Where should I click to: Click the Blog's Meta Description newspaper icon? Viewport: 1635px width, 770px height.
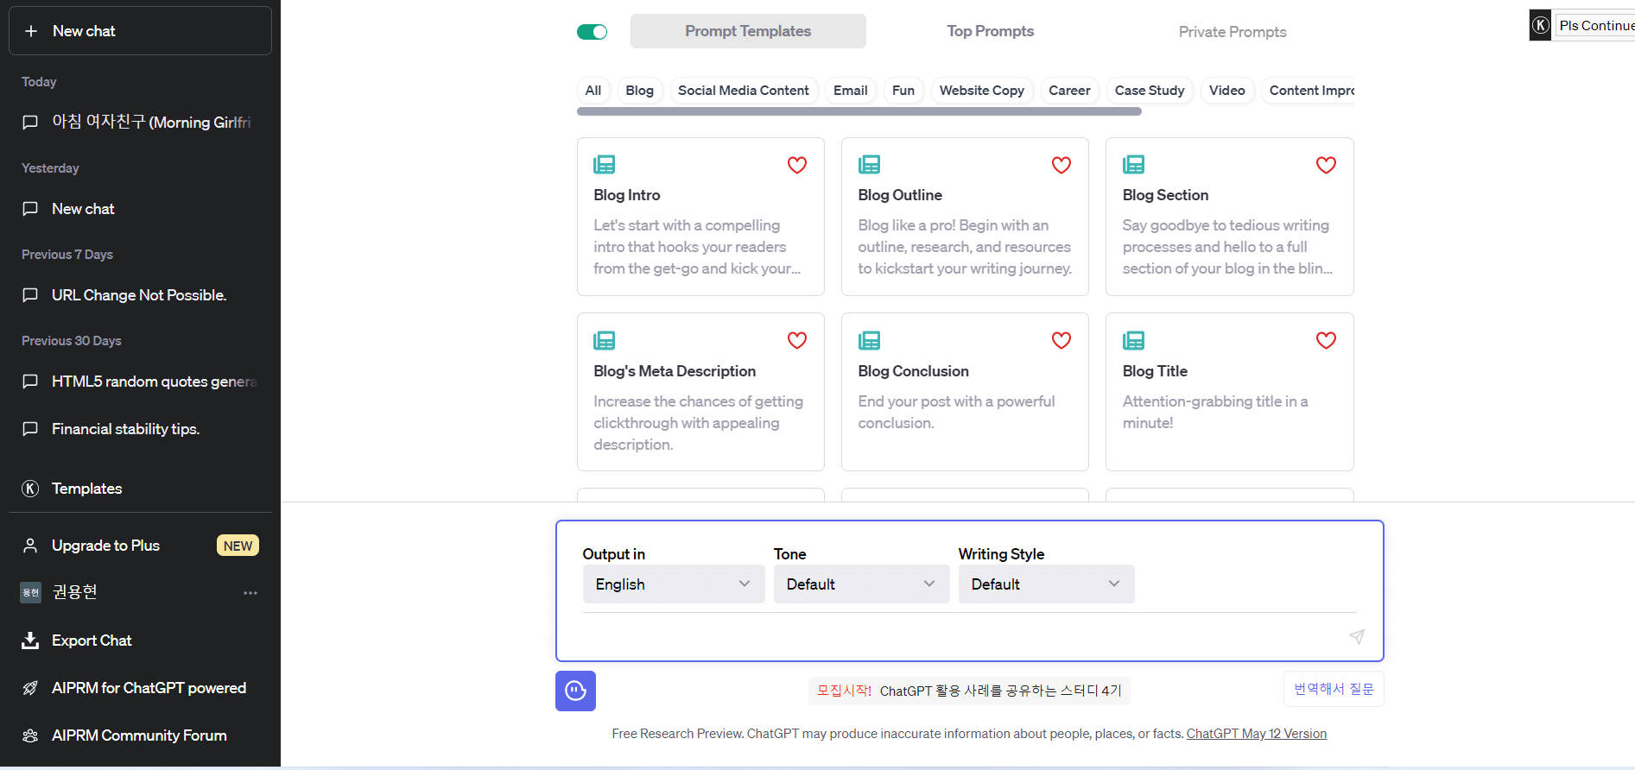(x=605, y=340)
